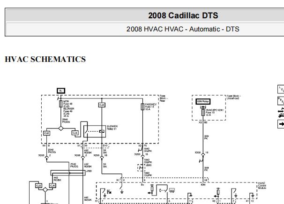Click the 'X2 F5' connector label
This screenshot has width=284, height=204.
tap(142, 145)
